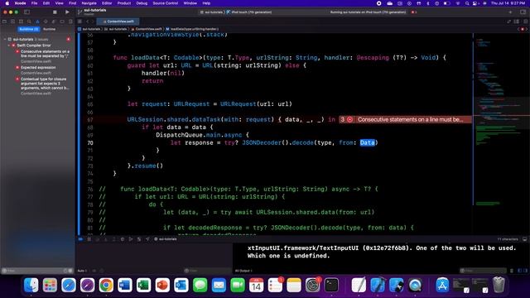Open the Navigate menu

point(89,3)
